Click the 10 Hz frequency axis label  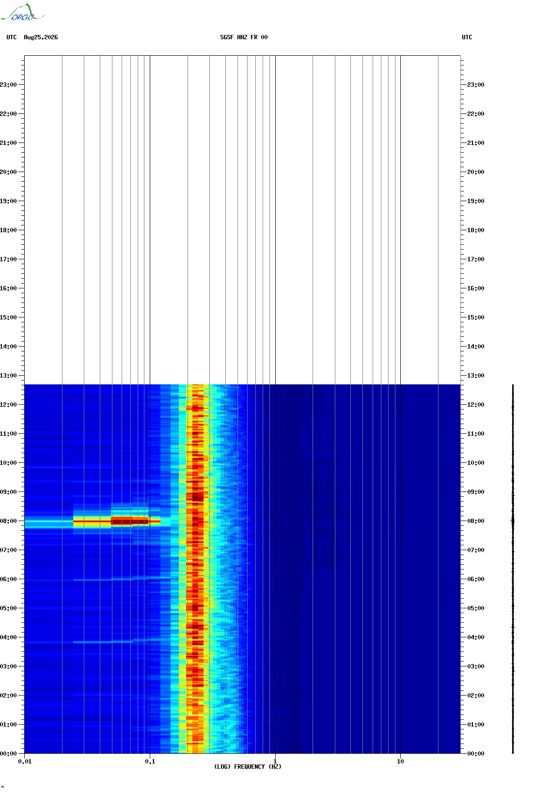400,761
